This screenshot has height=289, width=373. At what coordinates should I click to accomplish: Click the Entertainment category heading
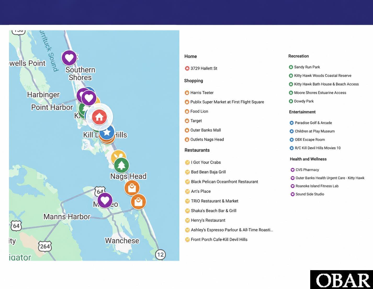[x=302, y=112]
